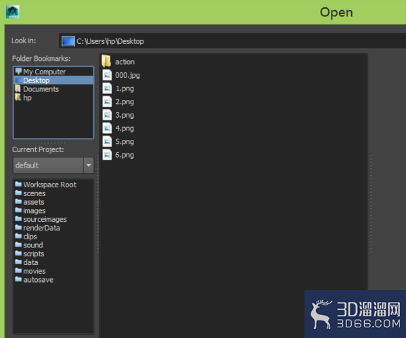
Task: Click the My Computer monitor icon
Action: click(x=18, y=71)
